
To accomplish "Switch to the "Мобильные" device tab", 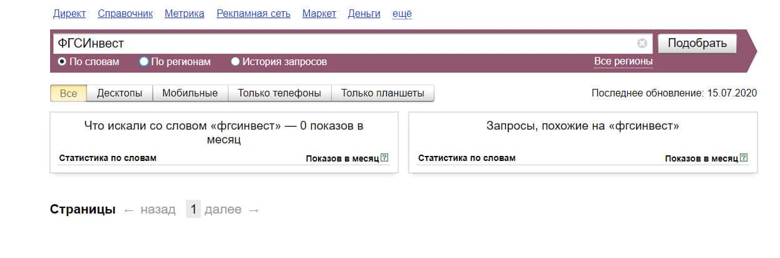I will [x=190, y=93].
